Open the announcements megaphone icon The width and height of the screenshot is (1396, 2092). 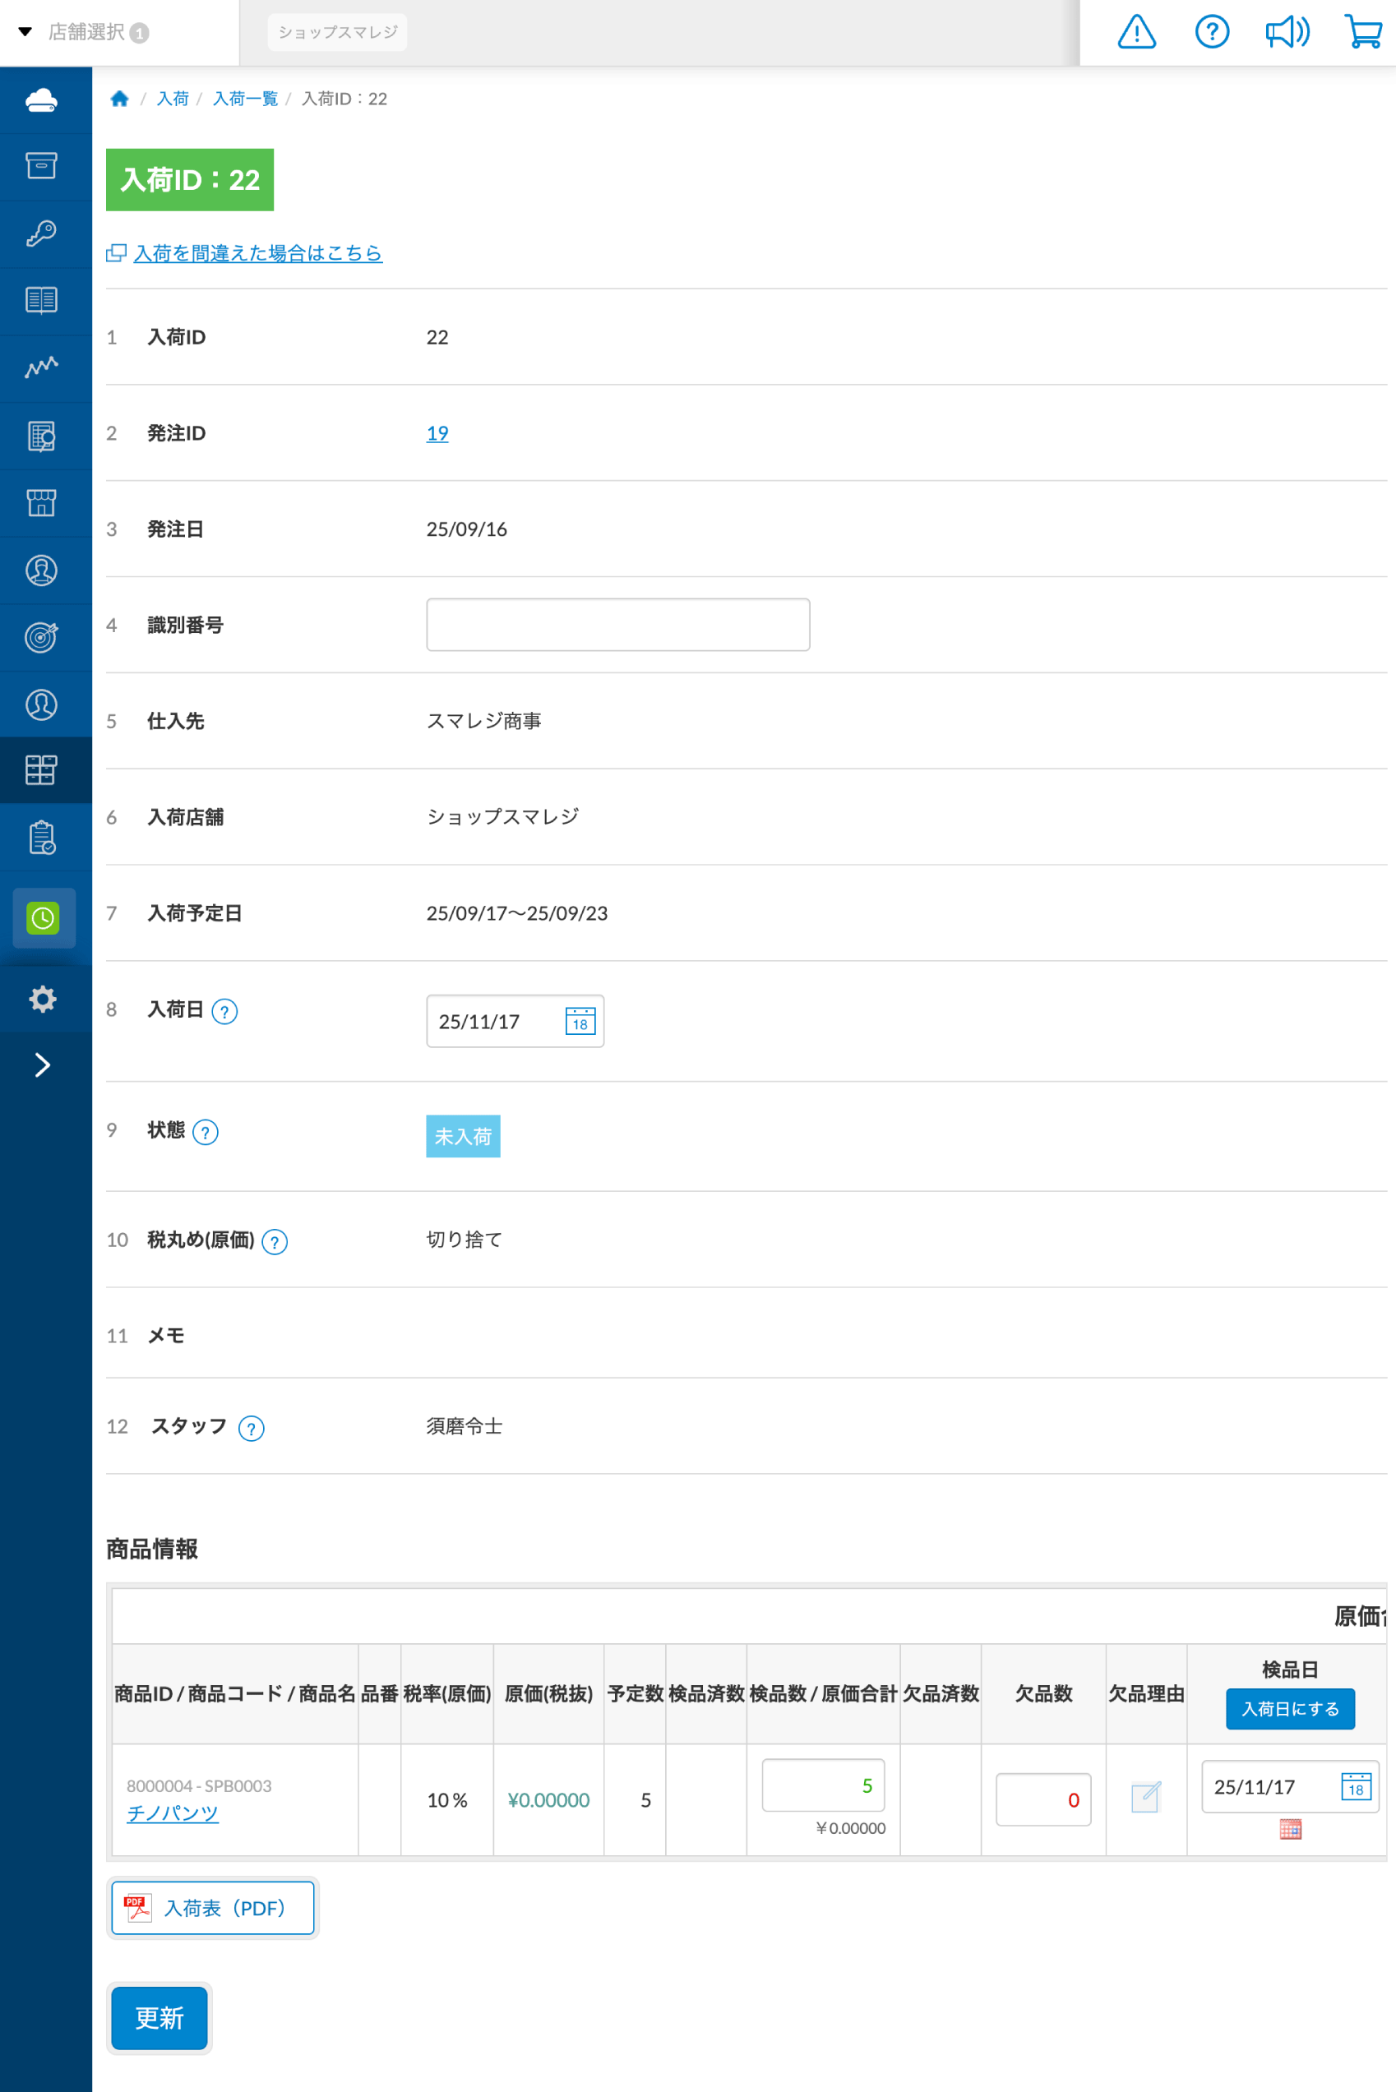[x=1287, y=33]
